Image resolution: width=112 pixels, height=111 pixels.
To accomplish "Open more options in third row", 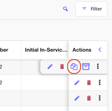I will 99,98.
